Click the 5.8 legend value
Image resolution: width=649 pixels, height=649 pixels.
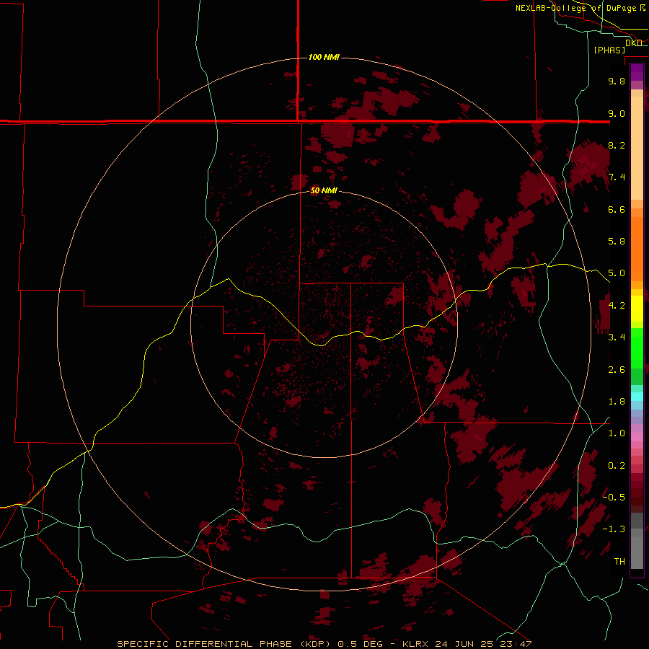tap(617, 242)
